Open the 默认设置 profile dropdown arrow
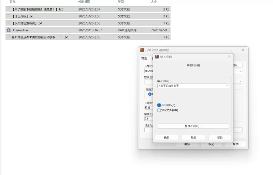This screenshot has height=175, width=273. (x=241, y=81)
